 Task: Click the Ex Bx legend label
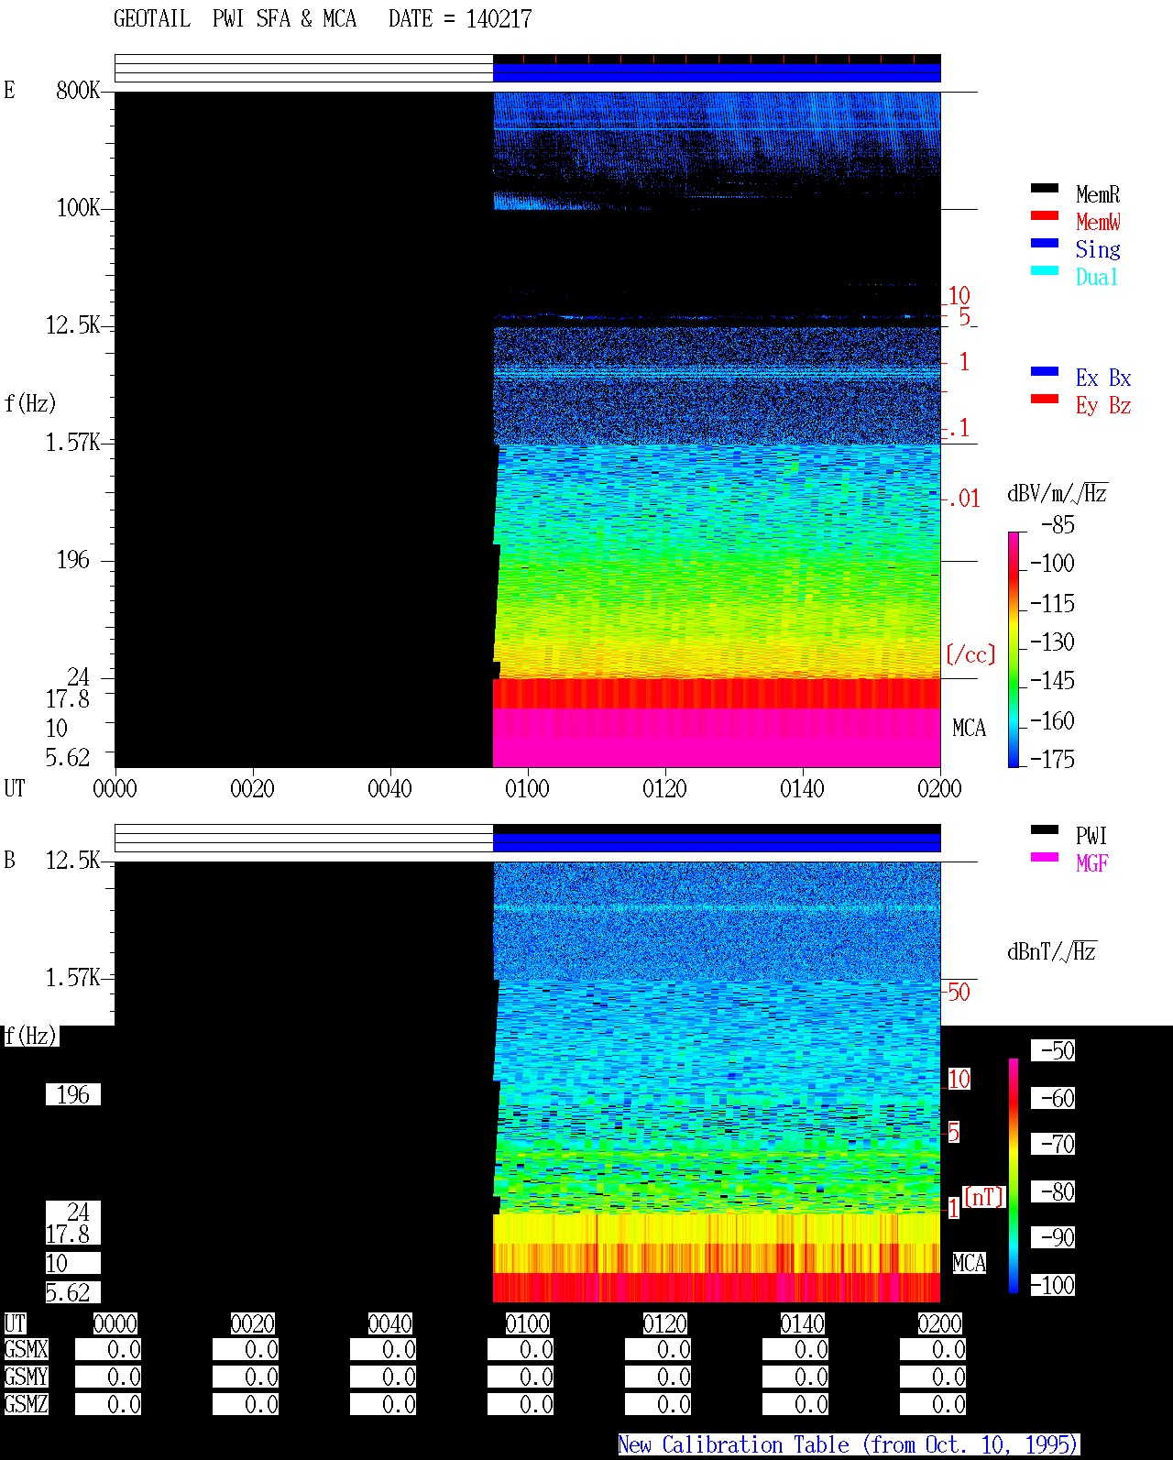[1103, 378]
